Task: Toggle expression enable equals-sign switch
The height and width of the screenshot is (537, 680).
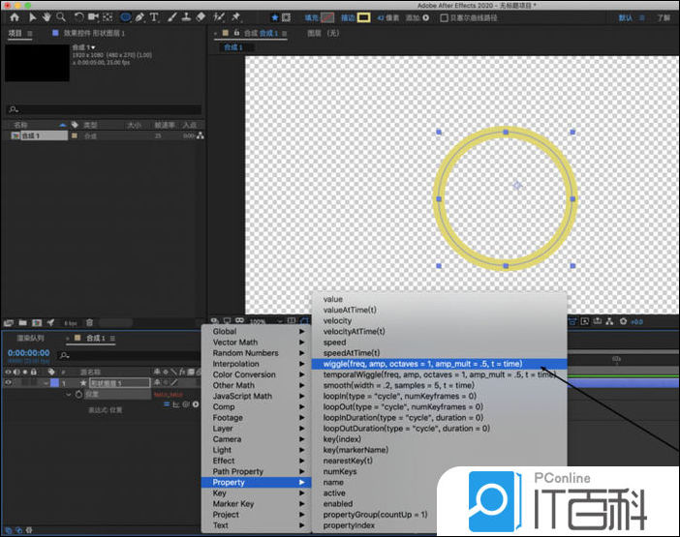Action: pyautogui.click(x=168, y=404)
